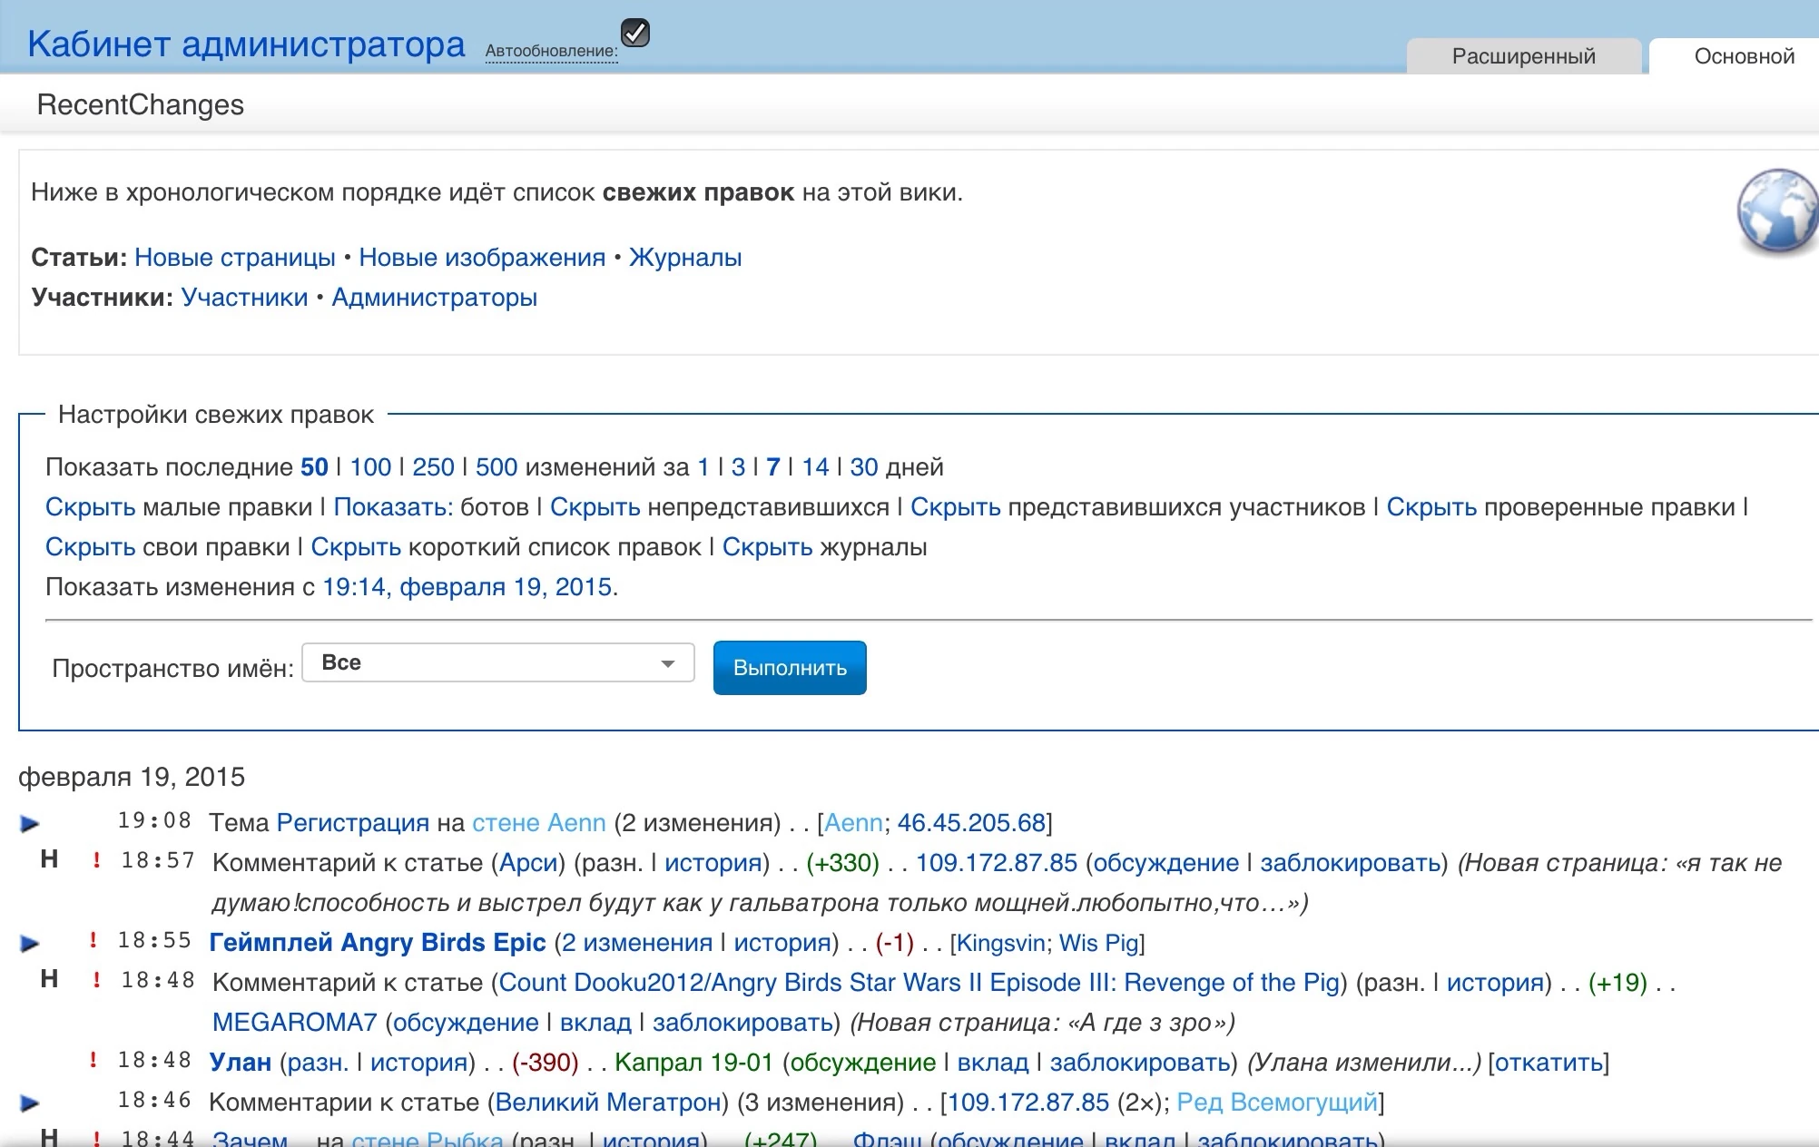Open the Новые страницы link
The image size is (1819, 1147).
[x=234, y=258]
